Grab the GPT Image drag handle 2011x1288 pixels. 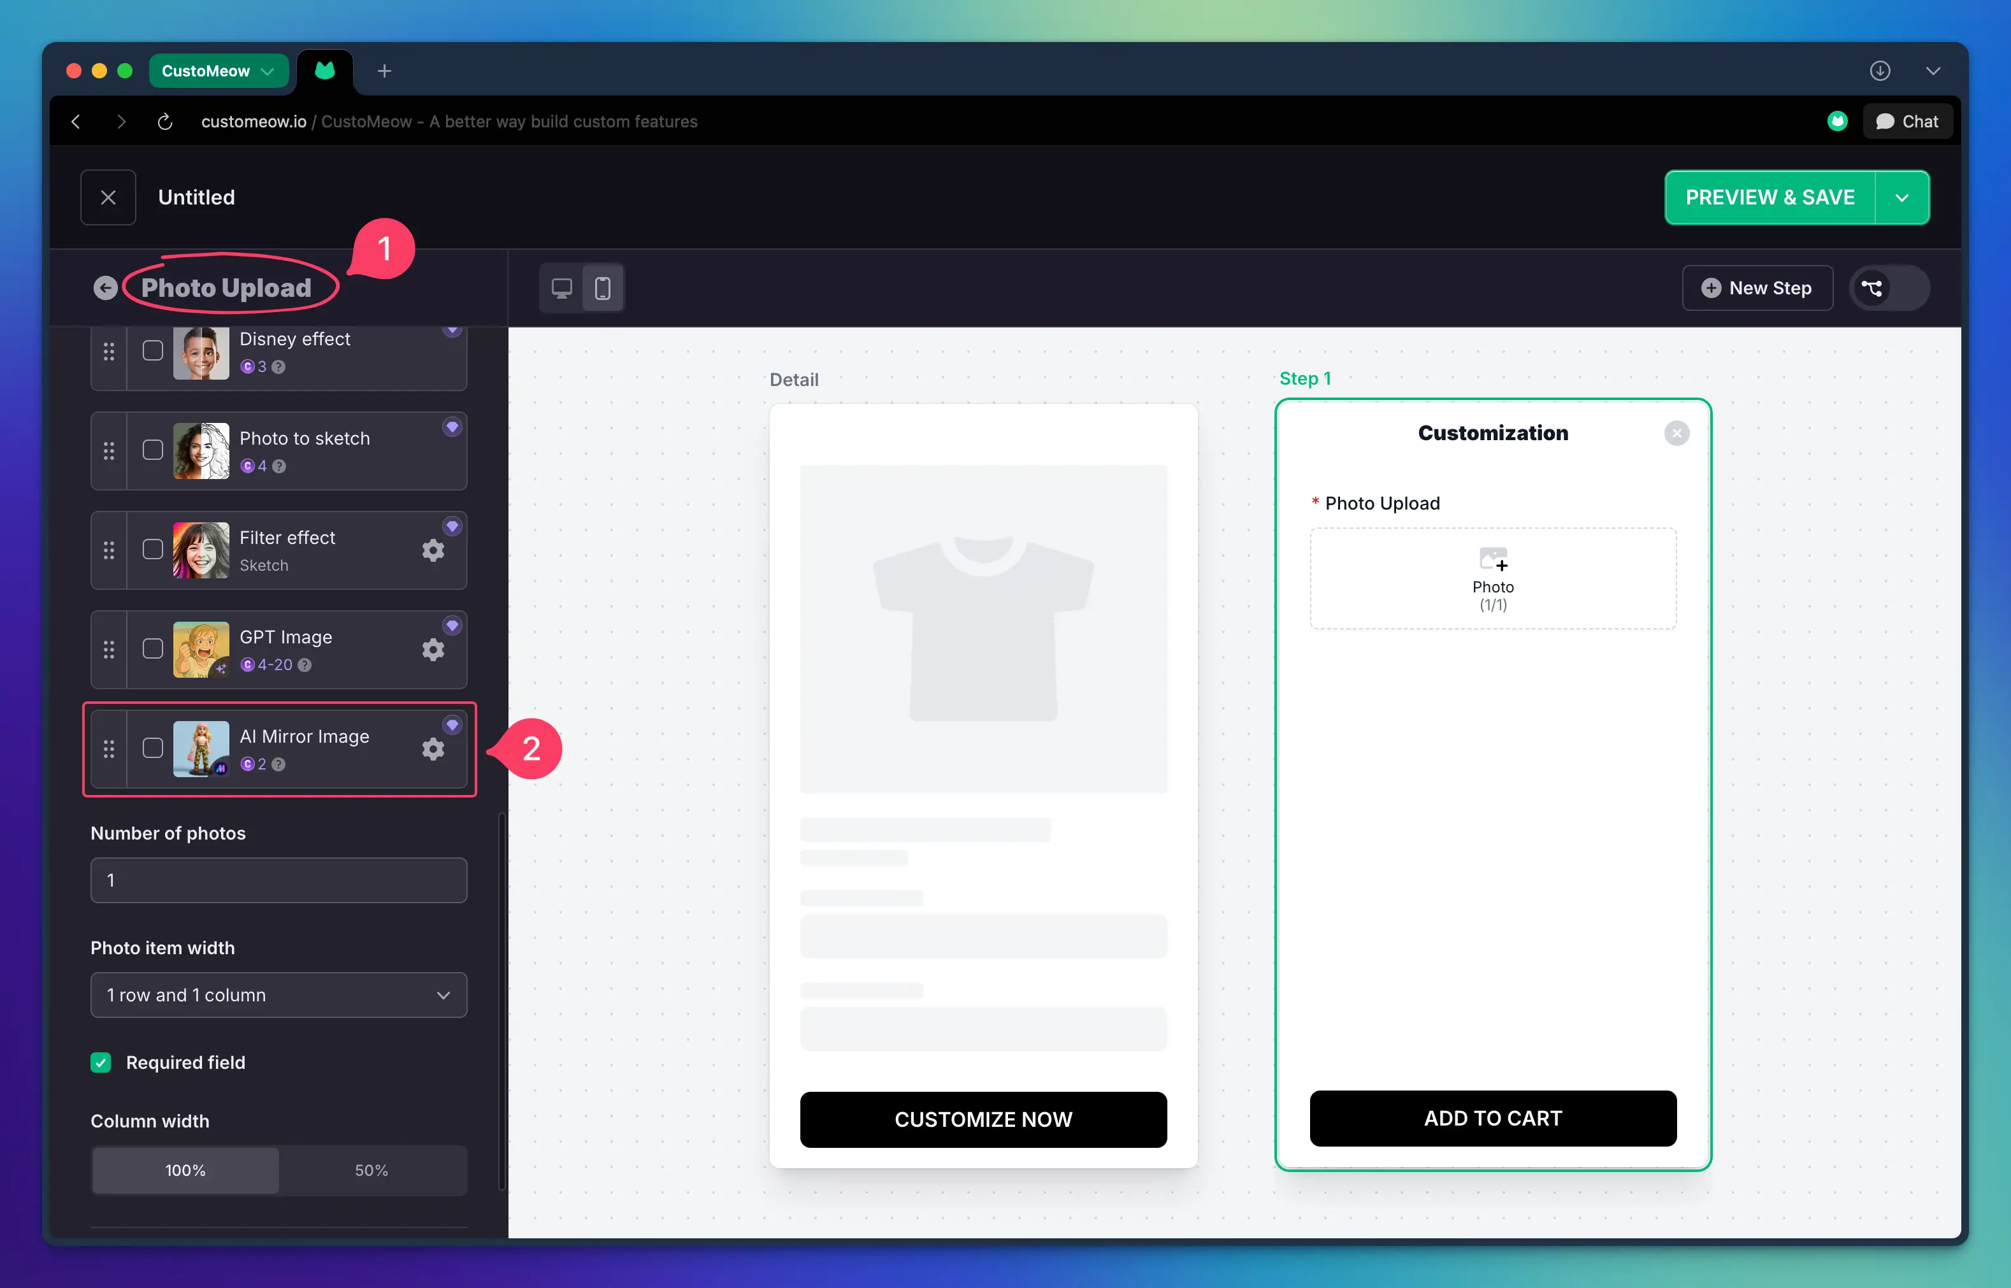(x=109, y=650)
